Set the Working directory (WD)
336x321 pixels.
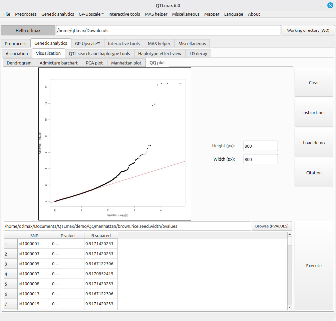(x=308, y=30)
